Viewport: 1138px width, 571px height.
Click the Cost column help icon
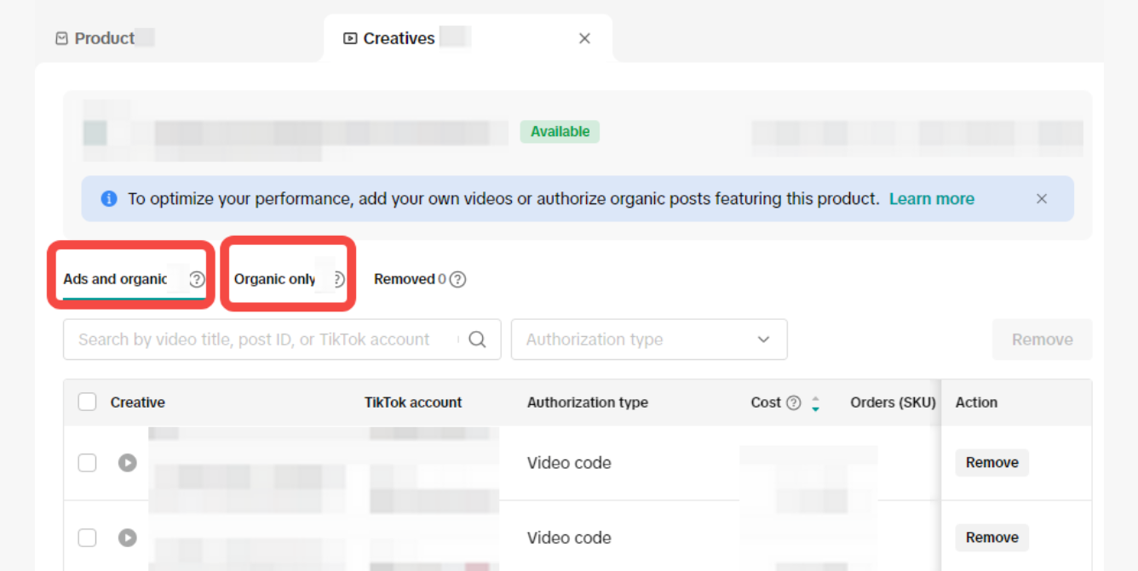[793, 403]
